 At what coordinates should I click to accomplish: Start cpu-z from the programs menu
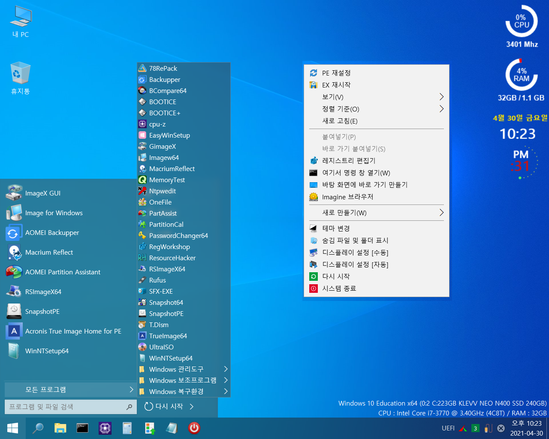(x=184, y=124)
